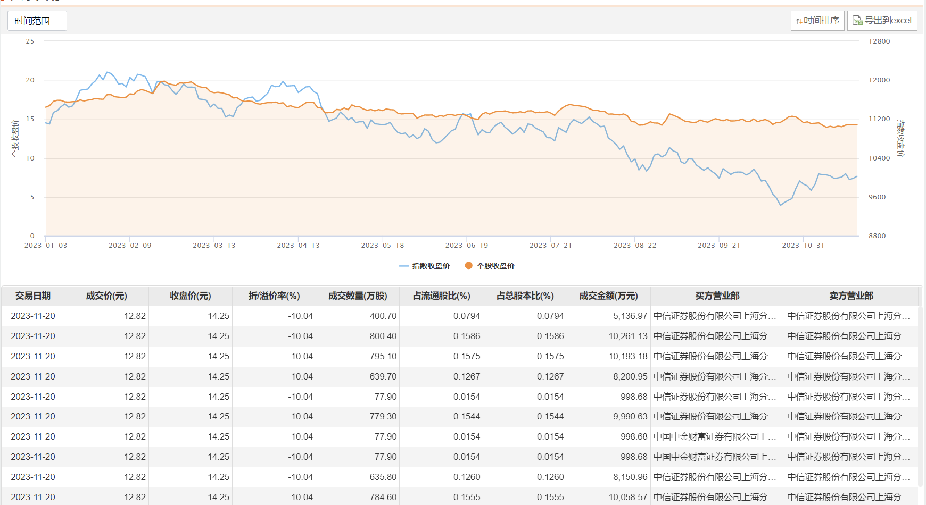Sort by 成交金额(万元) column header
Screen dimensions: 926x505
(x=608, y=296)
